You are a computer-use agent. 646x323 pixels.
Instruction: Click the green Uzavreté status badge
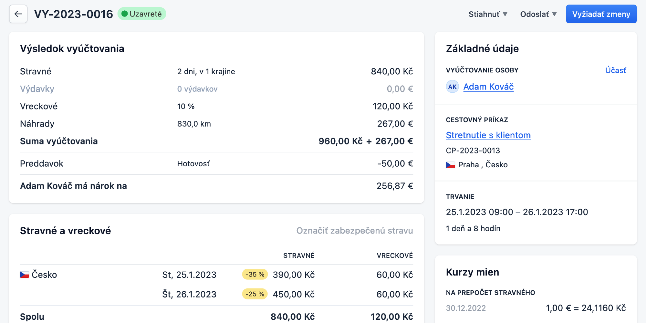142,14
